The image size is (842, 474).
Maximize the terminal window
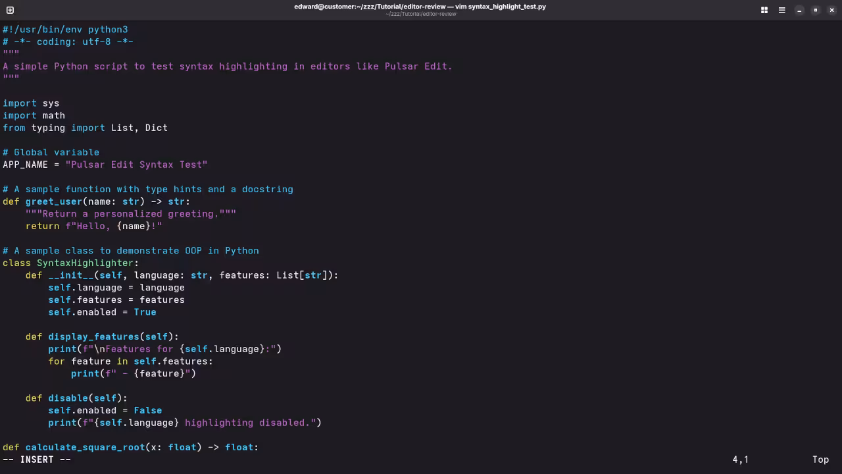click(x=816, y=11)
